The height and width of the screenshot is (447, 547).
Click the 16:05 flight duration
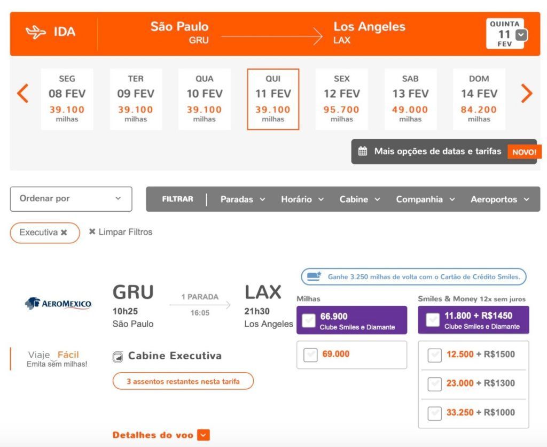[200, 313]
